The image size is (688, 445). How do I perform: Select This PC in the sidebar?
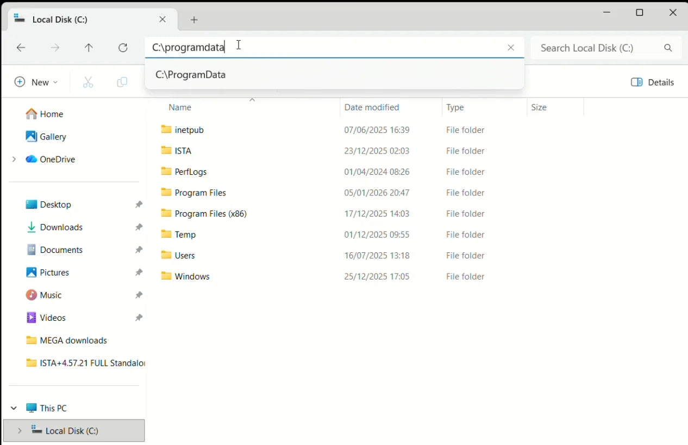pos(47,408)
